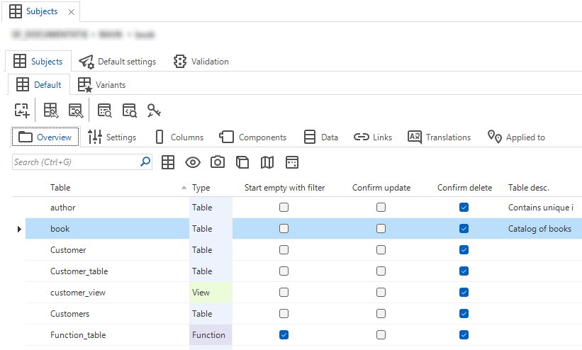Click the calendar-style icon beside search

pyautogui.click(x=292, y=162)
